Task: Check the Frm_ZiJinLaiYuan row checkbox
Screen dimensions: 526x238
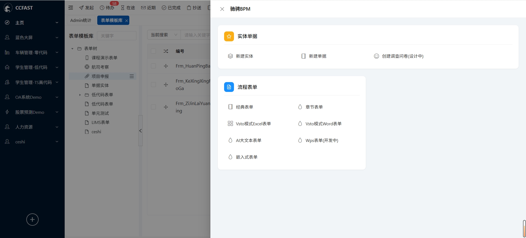Action: tap(153, 107)
